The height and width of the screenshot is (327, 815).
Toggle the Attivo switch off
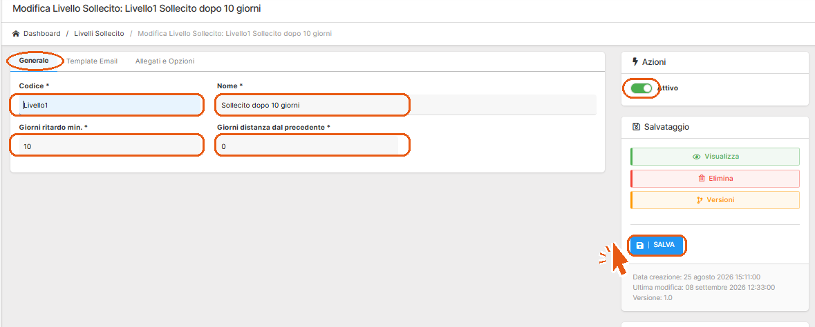pyautogui.click(x=641, y=88)
